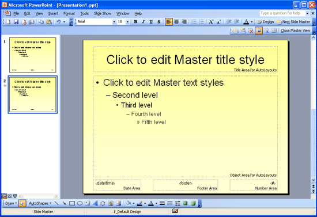Expand the Fill Color dropdown arrow
Viewport: 317px width, 217px height.
[133, 203]
